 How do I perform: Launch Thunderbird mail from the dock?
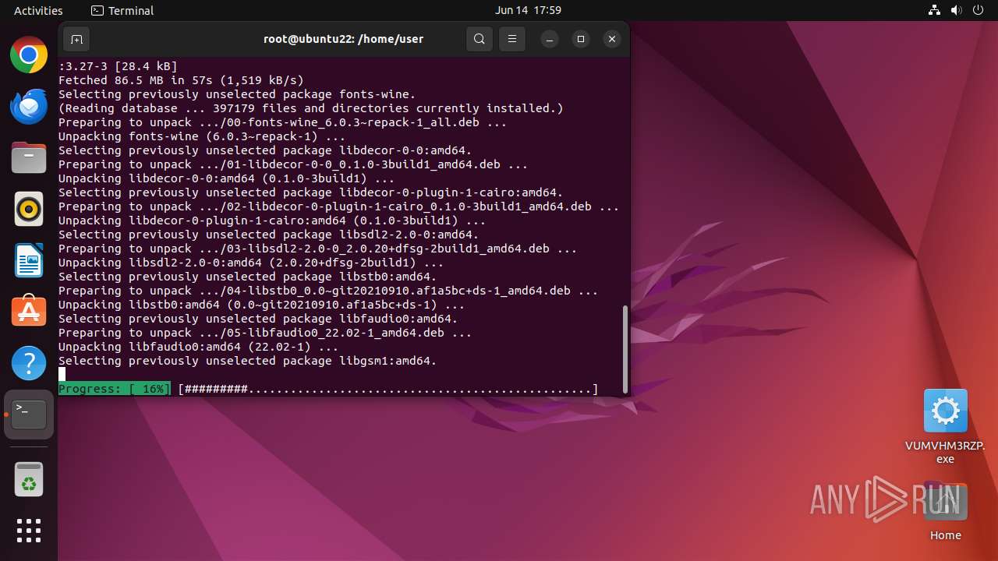pyautogui.click(x=29, y=107)
